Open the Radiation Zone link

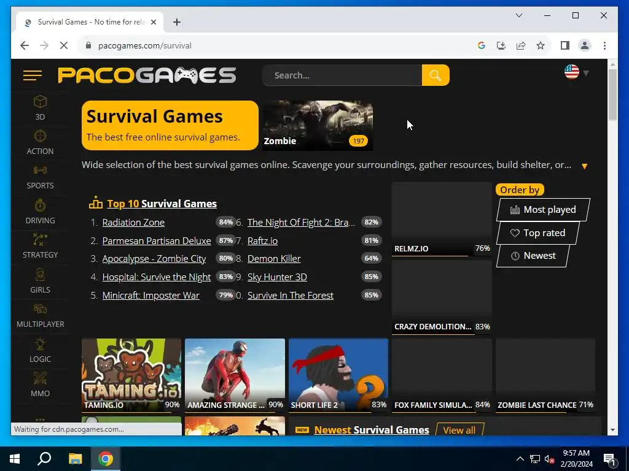click(133, 222)
